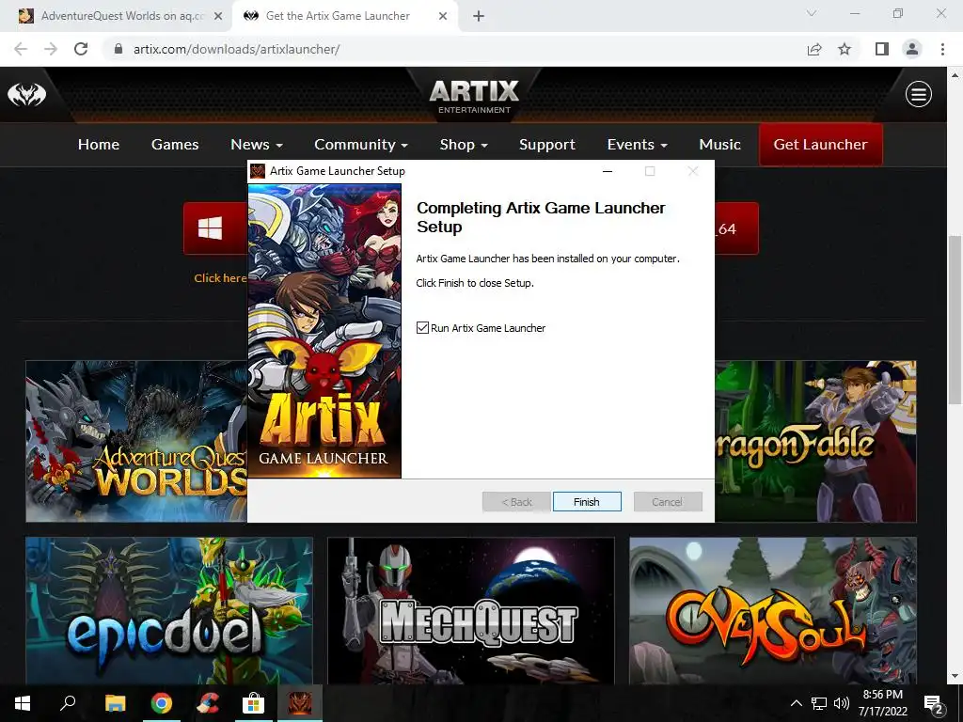Image resolution: width=963 pixels, height=722 pixels.
Task: Click Finish to close Setup
Action: [587, 502]
